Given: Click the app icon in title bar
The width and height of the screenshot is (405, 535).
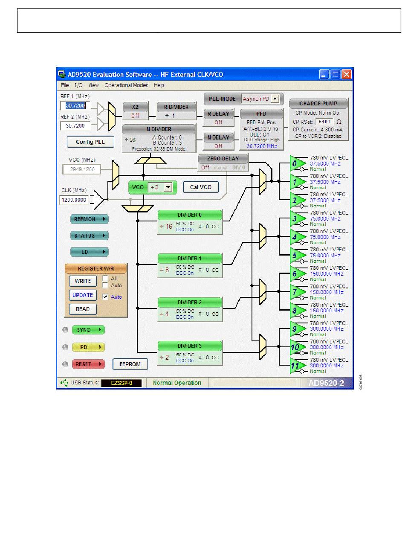Looking at the screenshot, I should 62,74.
